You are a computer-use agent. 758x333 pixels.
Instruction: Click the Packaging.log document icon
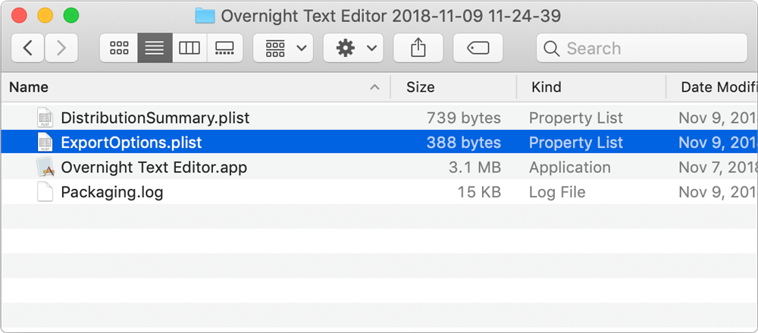45,192
